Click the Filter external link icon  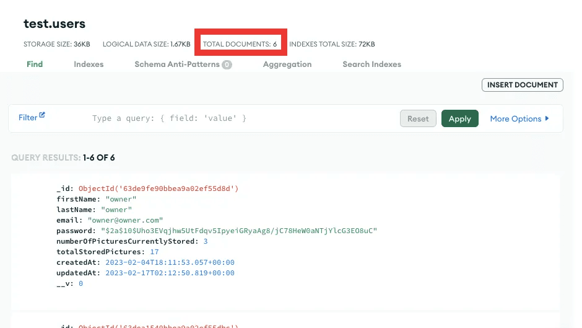click(43, 115)
